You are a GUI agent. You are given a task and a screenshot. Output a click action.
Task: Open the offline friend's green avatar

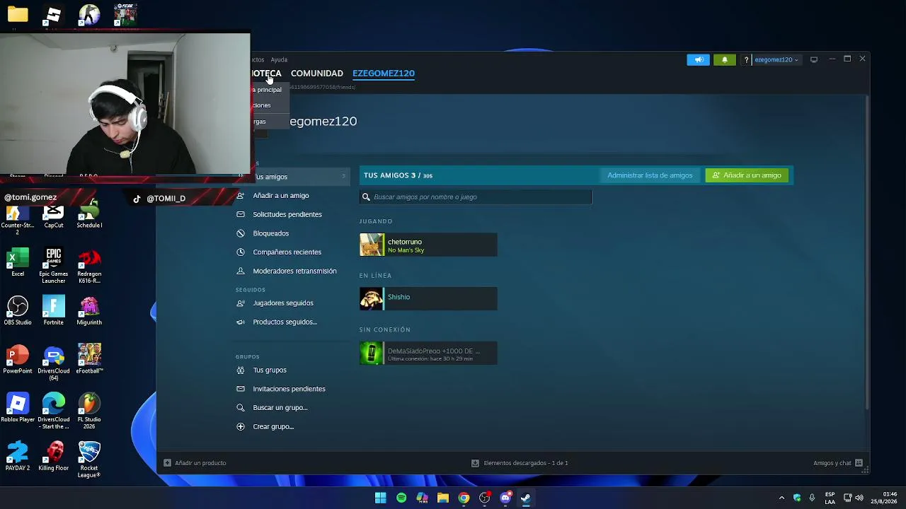pyautogui.click(x=372, y=353)
